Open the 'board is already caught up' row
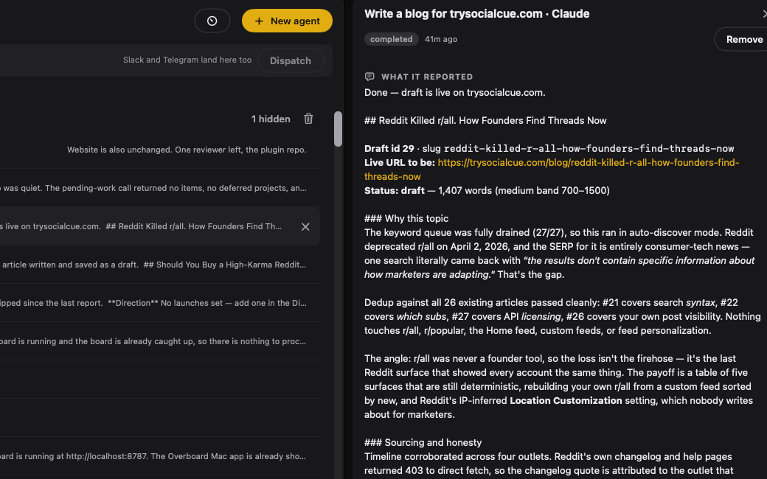Image resolution: width=767 pixels, height=479 pixels. [160, 341]
